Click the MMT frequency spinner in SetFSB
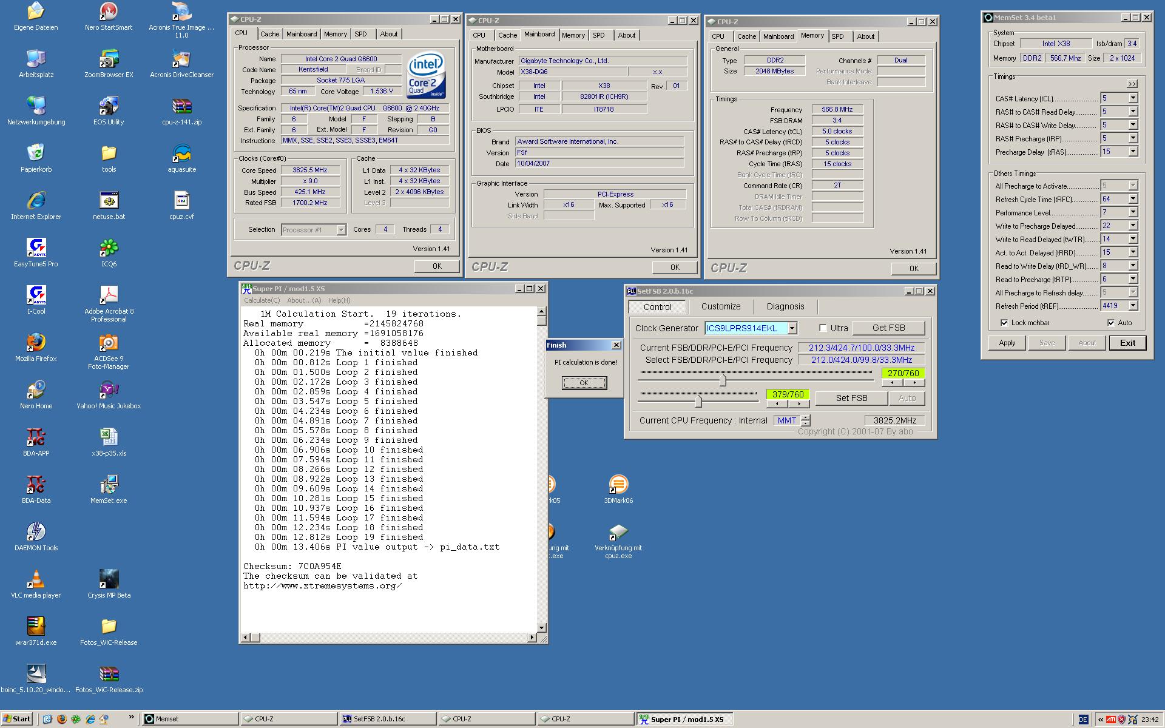This screenshot has height=728, width=1165. tap(805, 420)
